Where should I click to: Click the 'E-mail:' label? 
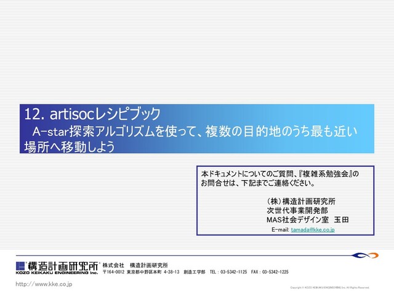point(280,229)
